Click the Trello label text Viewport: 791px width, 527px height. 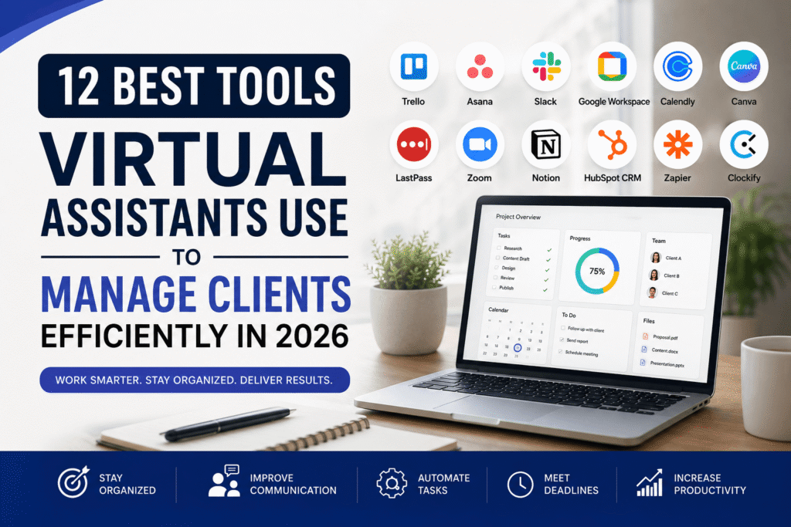click(x=413, y=101)
